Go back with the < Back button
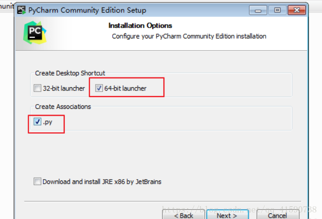 (184, 215)
